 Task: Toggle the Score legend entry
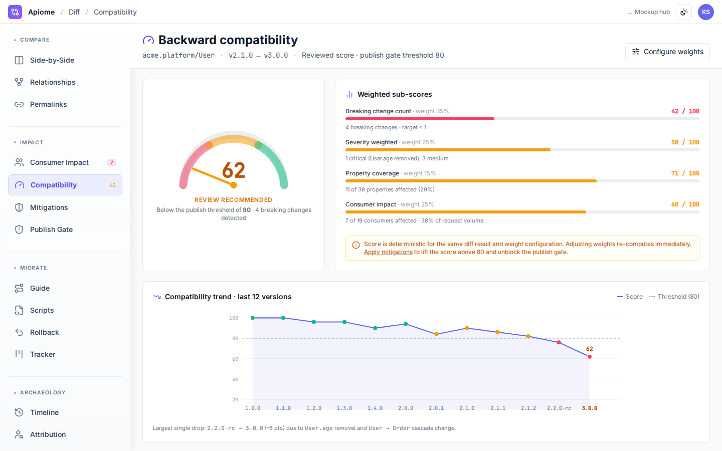point(630,297)
